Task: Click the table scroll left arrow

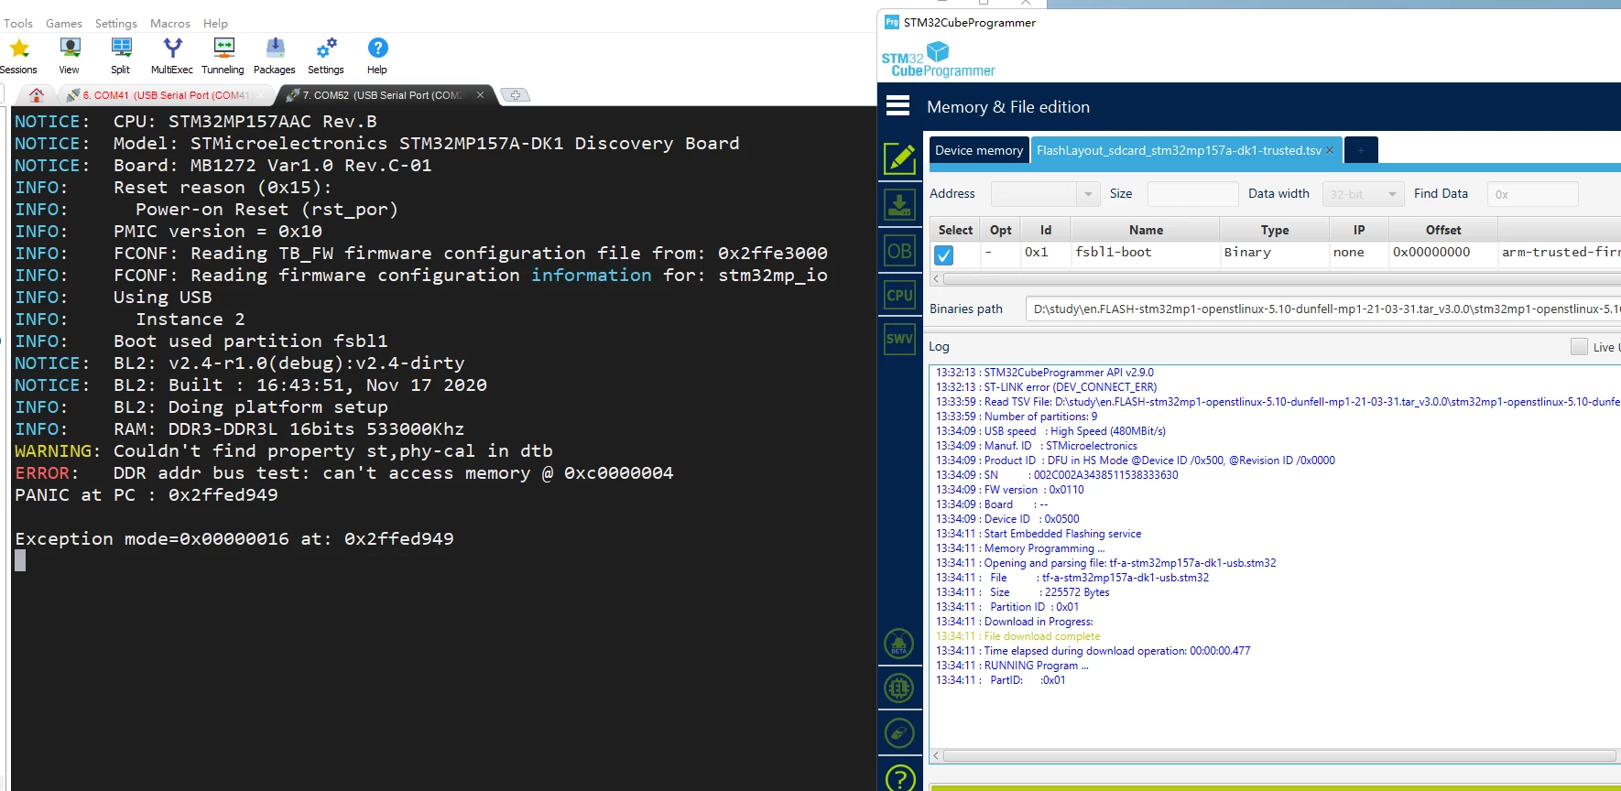Action: [936, 278]
